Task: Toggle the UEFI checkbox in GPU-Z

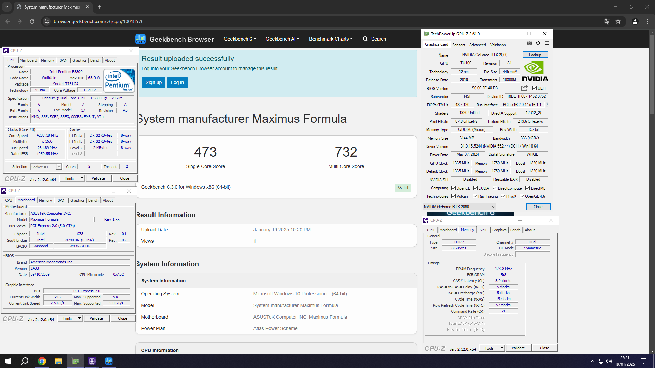Action: pyautogui.click(x=534, y=88)
